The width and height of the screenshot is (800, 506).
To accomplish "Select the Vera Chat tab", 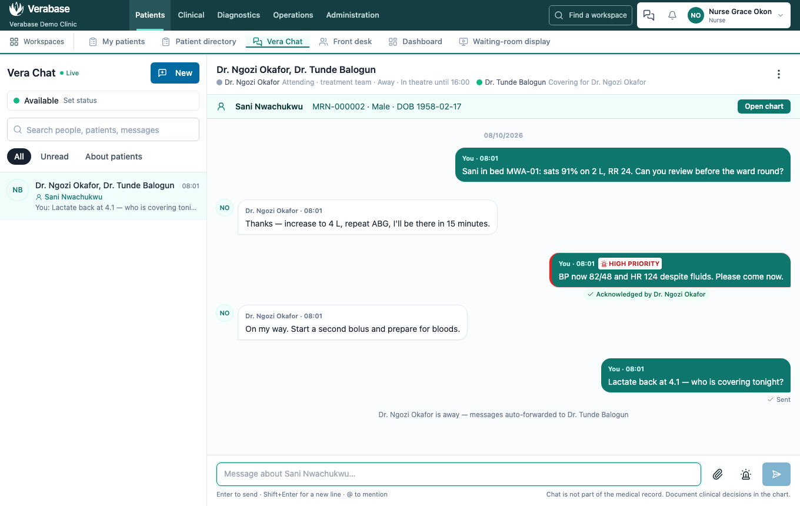I will (278, 42).
